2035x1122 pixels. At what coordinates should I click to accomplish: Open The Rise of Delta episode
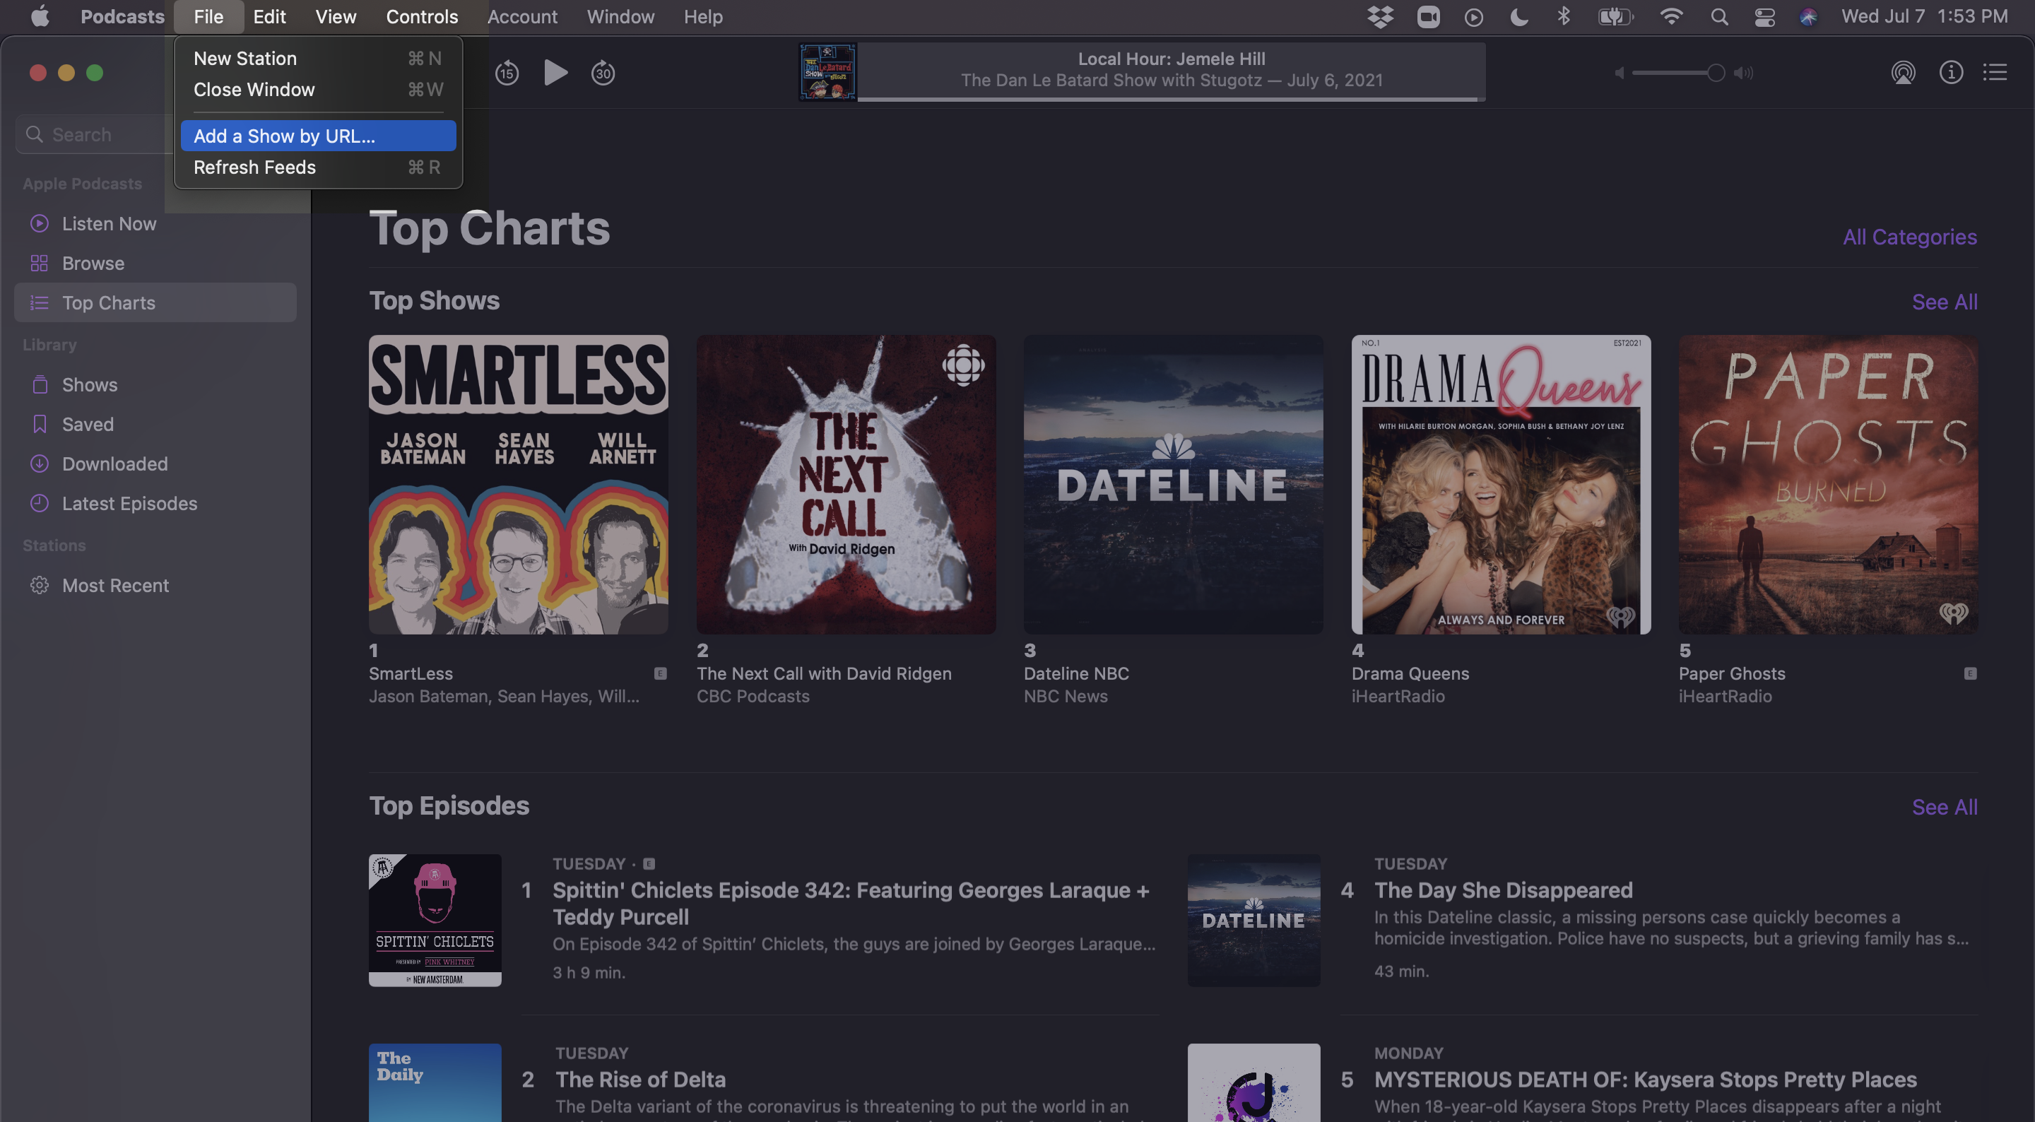pos(640,1080)
